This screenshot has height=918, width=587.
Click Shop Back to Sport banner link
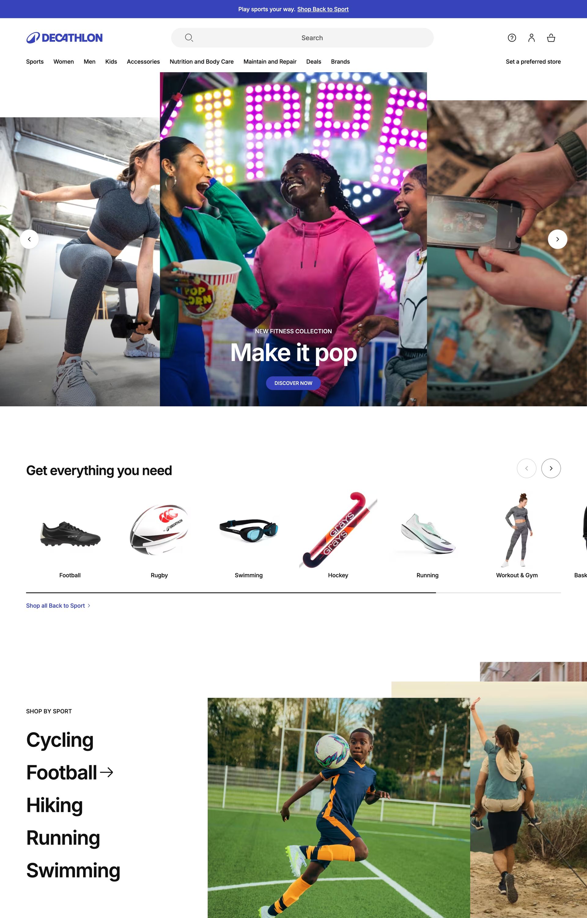[323, 9]
